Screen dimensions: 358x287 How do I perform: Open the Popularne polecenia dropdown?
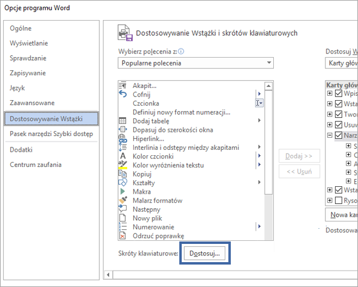point(196,63)
